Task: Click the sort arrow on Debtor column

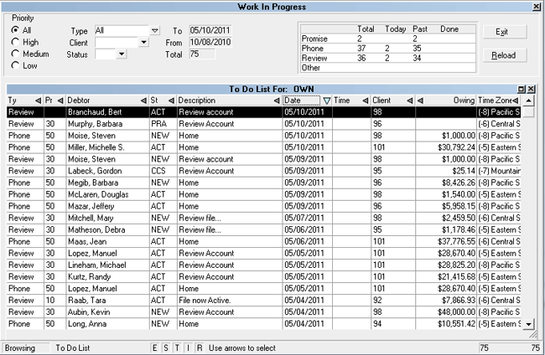Action: (143, 100)
